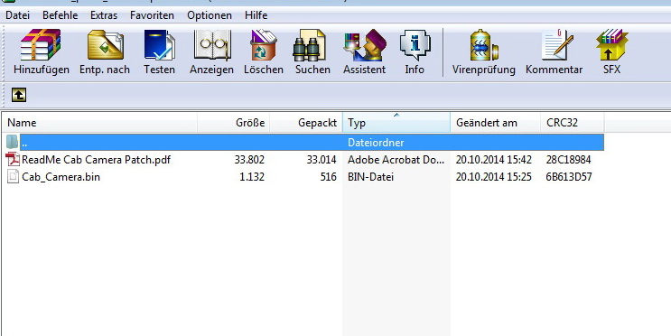Create SFX self-extracting archive

(612, 51)
